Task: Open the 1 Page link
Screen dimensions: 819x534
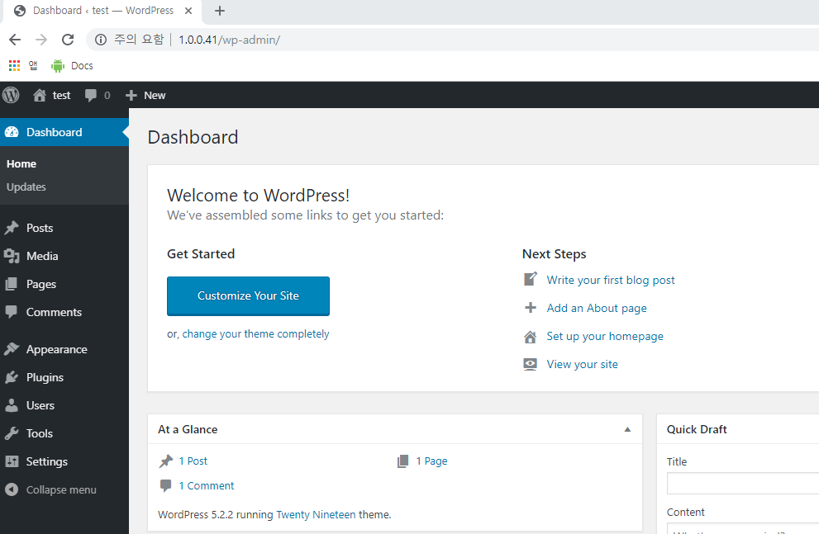Action: click(431, 461)
